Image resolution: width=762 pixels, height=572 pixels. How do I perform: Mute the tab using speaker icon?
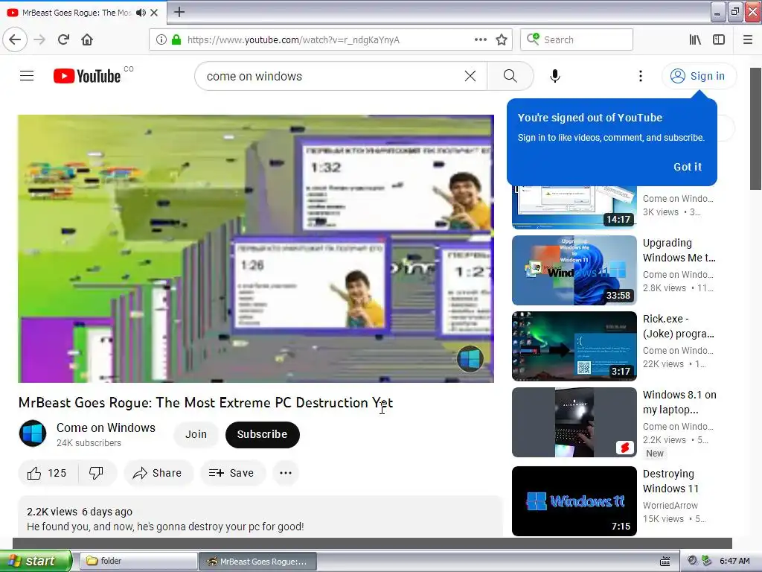pos(141,13)
